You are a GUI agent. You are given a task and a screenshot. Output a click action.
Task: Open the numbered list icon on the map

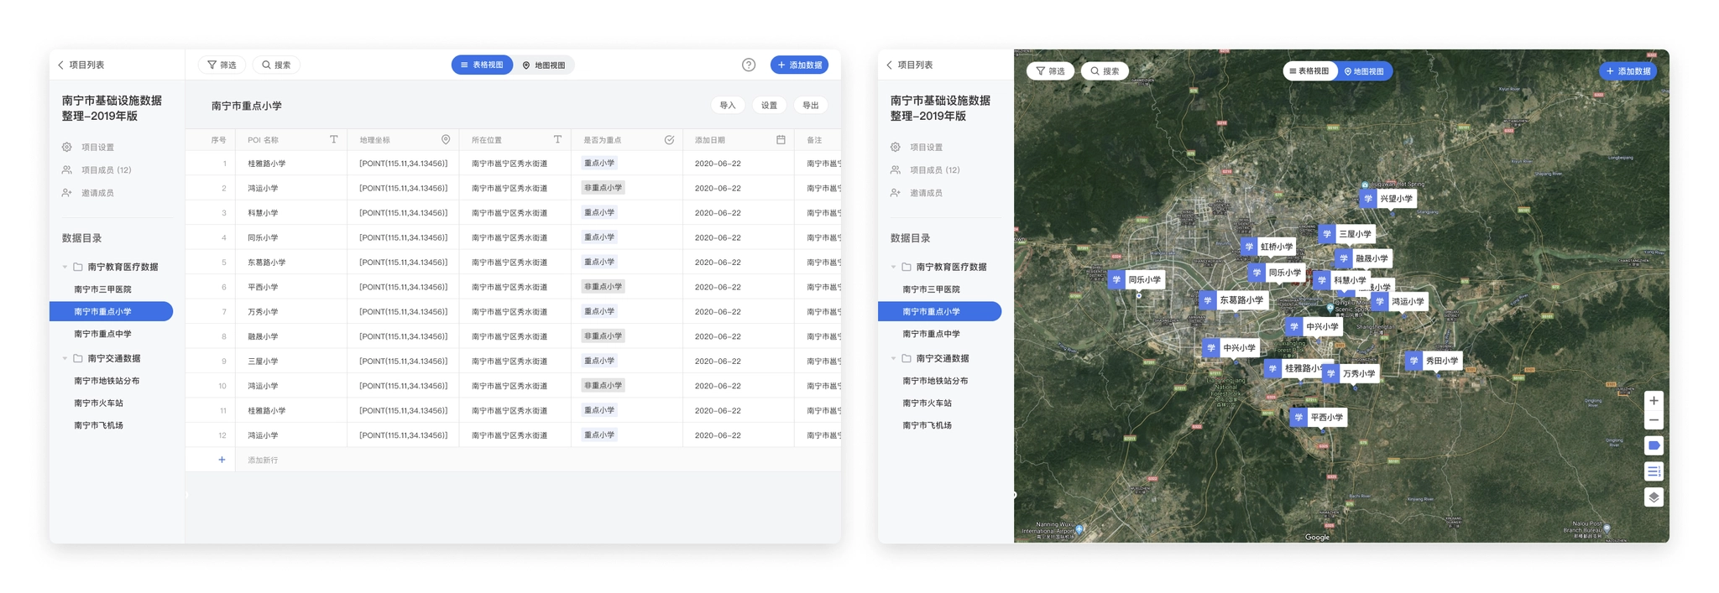pyautogui.click(x=1653, y=471)
